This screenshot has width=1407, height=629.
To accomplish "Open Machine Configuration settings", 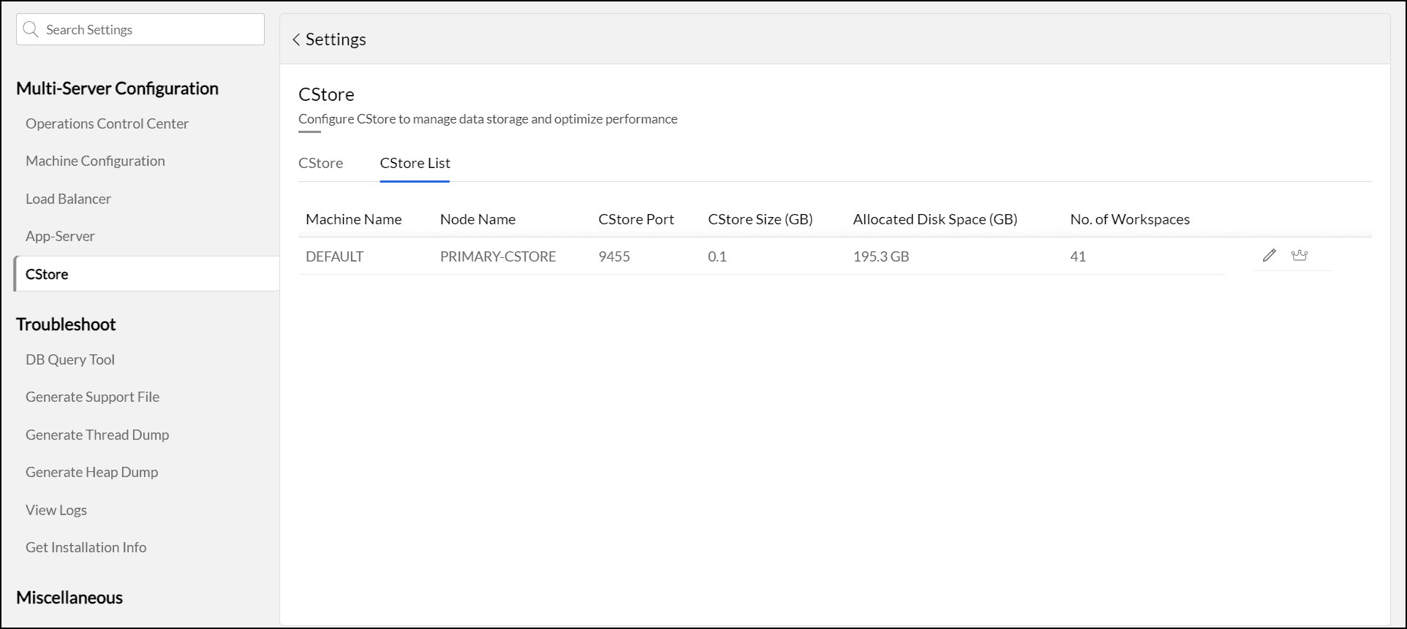I will pos(95,161).
